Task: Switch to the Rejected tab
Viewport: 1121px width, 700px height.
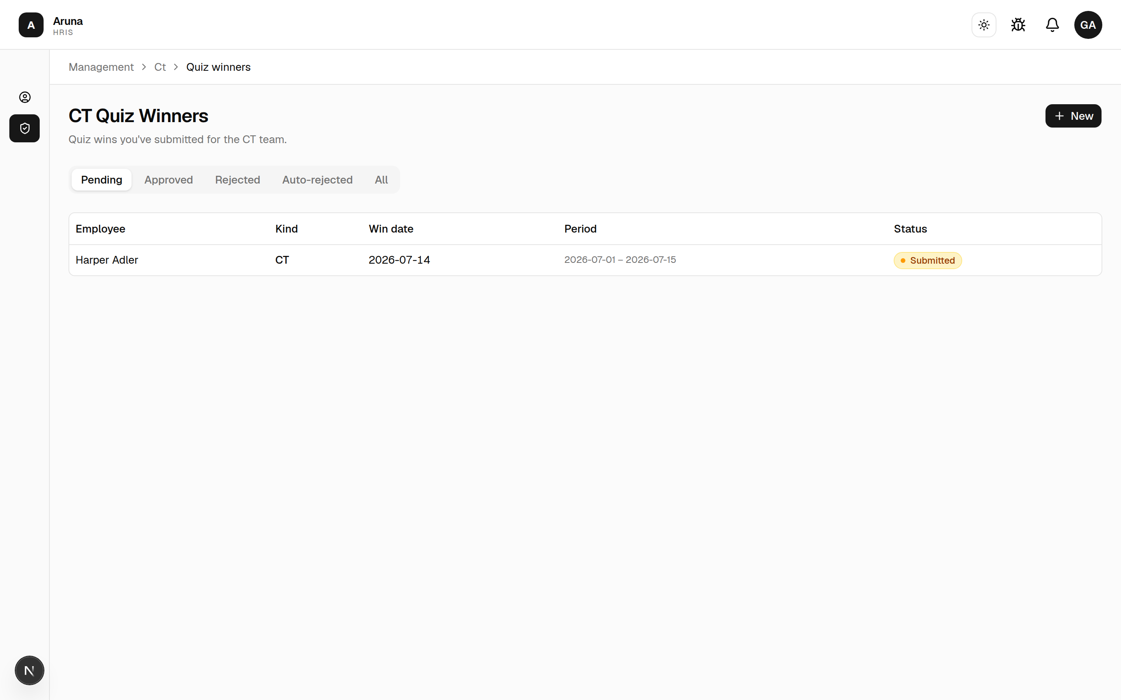Action: point(238,180)
